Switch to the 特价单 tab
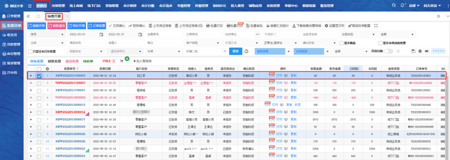This screenshot has height=160, width=450. click(x=88, y=61)
